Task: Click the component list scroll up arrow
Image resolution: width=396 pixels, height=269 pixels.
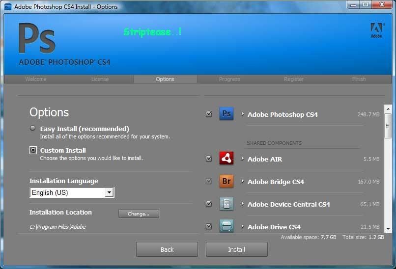Action: coord(388,109)
